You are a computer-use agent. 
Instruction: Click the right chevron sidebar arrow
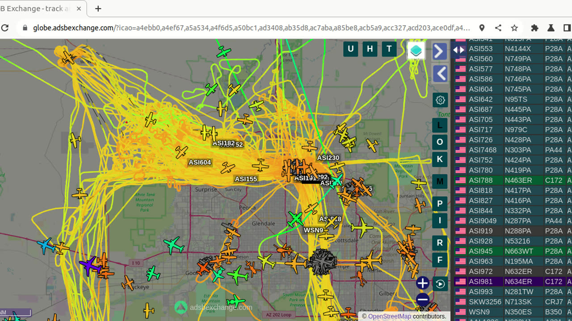coord(440,51)
